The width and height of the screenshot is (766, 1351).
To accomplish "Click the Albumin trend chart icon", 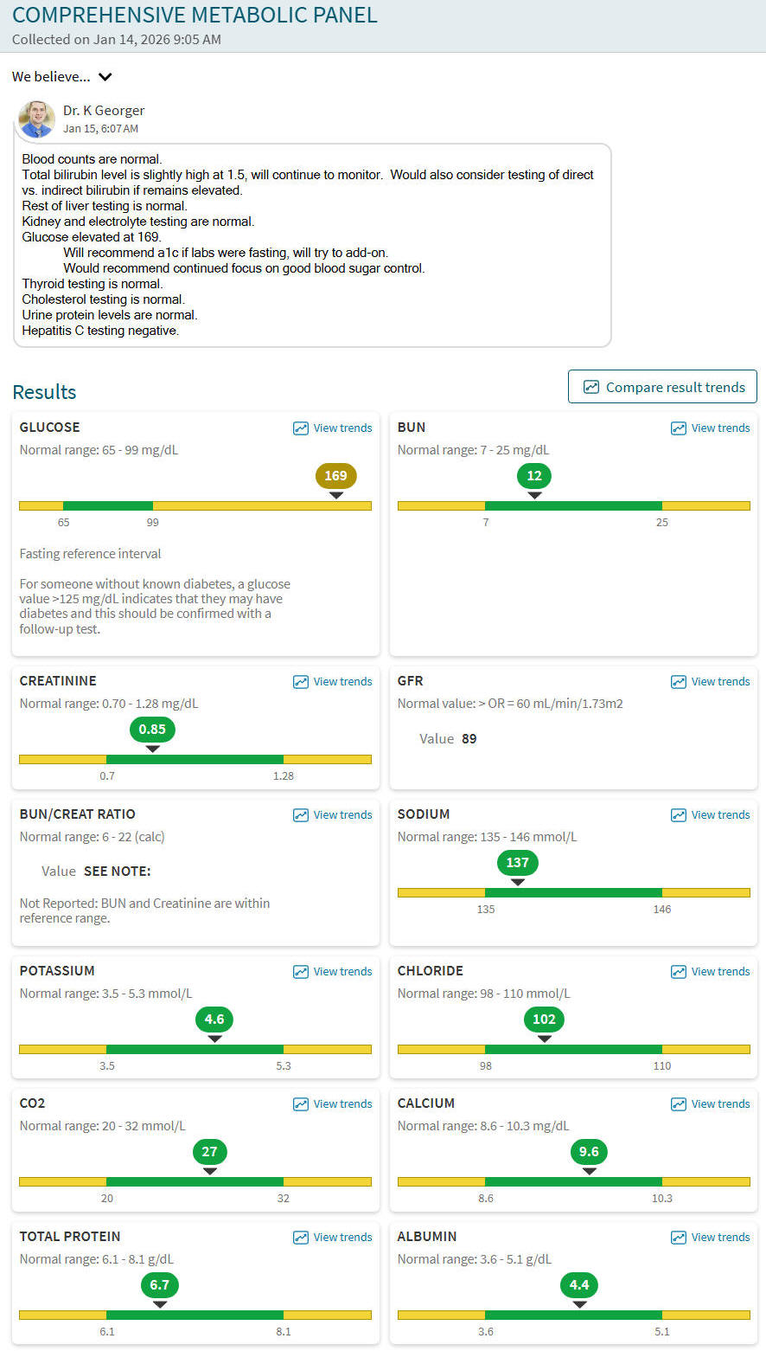I will pos(679,1238).
